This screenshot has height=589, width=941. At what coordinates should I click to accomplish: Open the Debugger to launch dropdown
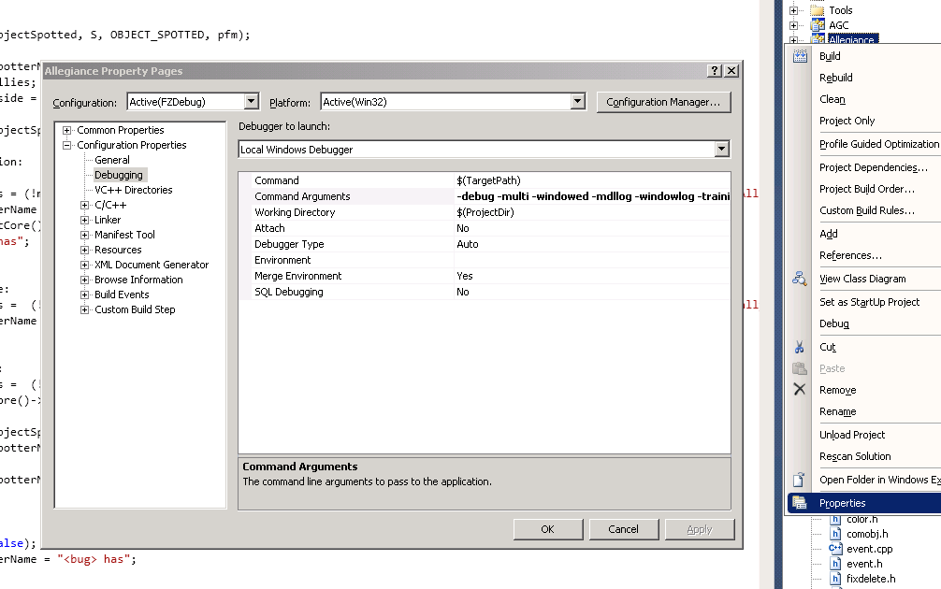coord(721,150)
